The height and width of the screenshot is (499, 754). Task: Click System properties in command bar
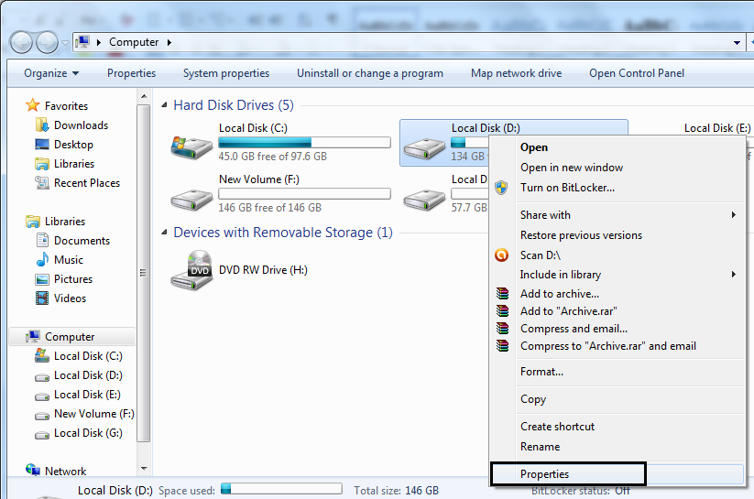click(x=226, y=73)
